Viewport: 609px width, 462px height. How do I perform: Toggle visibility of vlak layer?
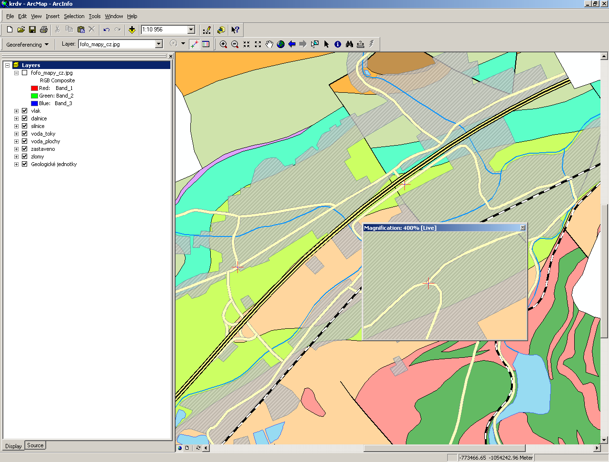(x=25, y=111)
